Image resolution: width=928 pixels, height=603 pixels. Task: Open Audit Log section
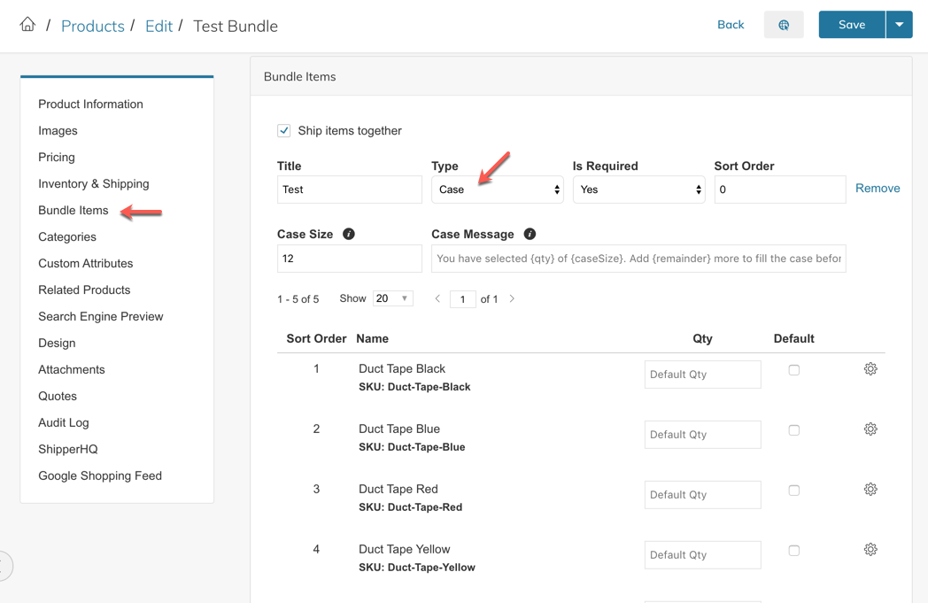(x=64, y=422)
